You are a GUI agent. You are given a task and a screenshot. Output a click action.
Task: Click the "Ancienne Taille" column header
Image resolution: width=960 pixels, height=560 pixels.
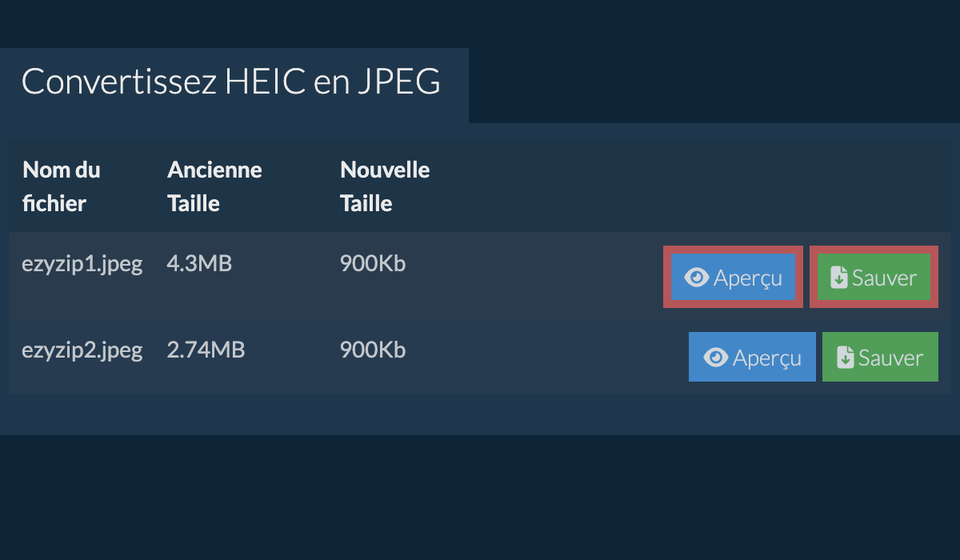tap(214, 186)
